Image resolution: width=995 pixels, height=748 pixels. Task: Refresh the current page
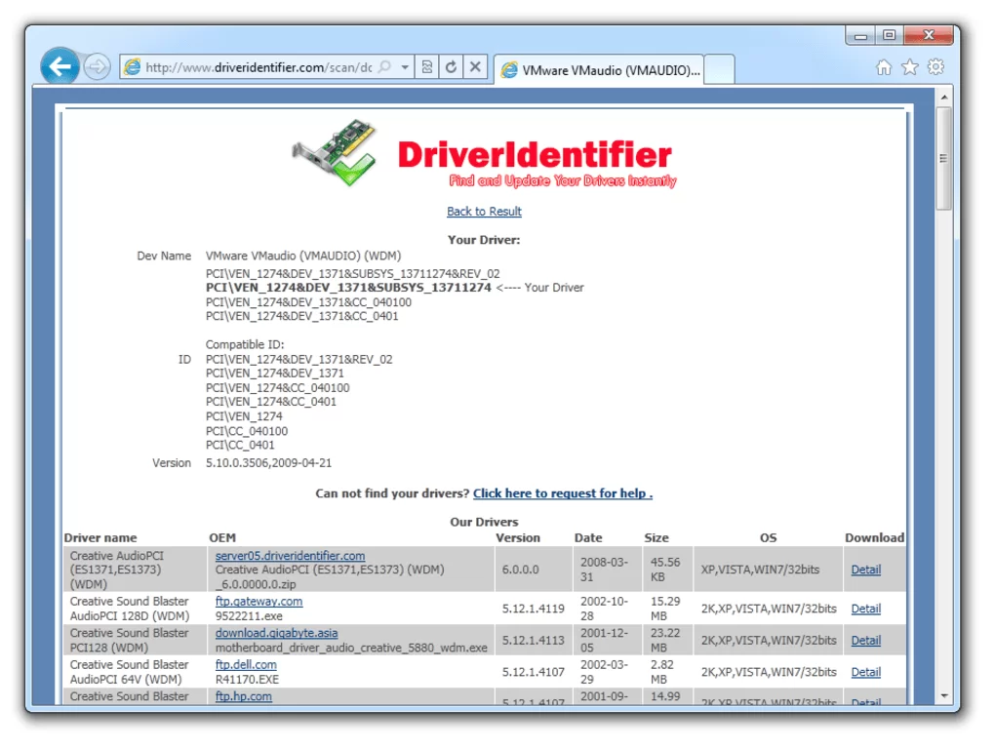coord(450,66)
